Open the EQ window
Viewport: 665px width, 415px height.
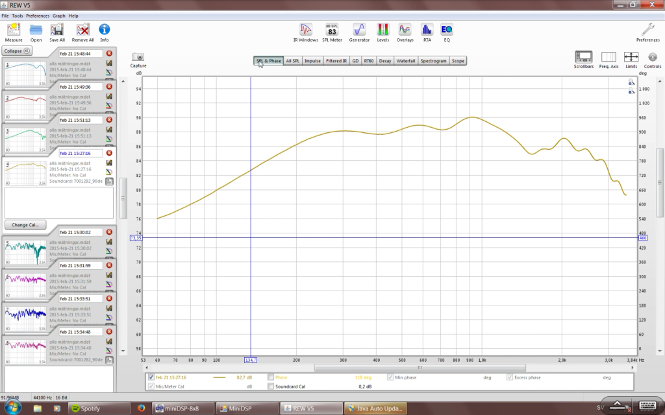point(447,32)
